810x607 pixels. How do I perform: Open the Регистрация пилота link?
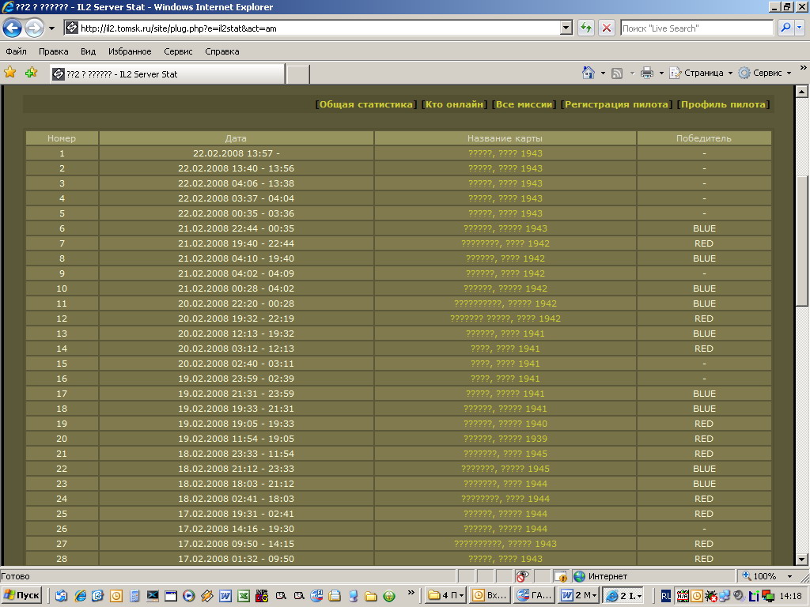(x=616, y=104)
